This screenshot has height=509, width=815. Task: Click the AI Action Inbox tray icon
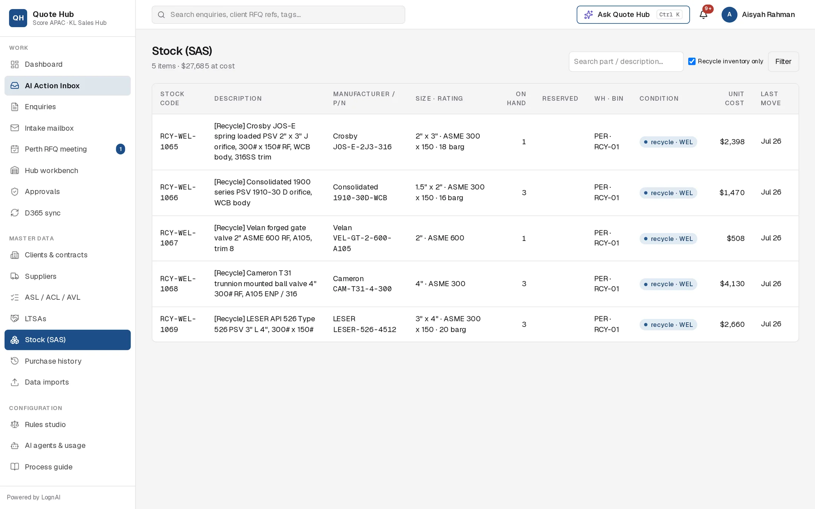(15, 86)
